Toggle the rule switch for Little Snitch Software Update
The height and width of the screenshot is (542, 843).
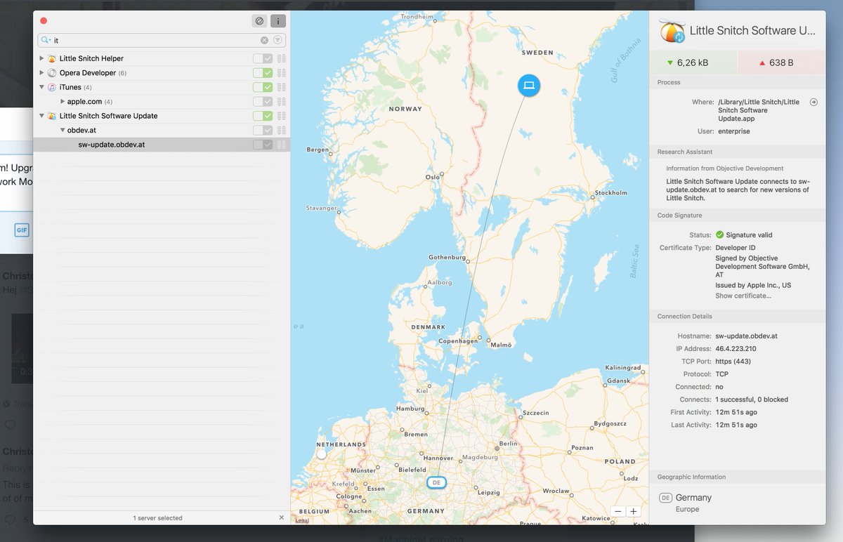[x=263, y=116]
